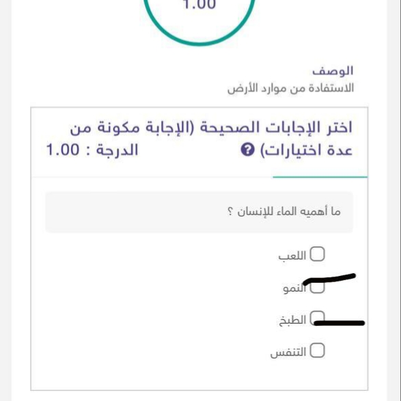
Task: Click the الطبخ option label text
Action: coord(292,320)
